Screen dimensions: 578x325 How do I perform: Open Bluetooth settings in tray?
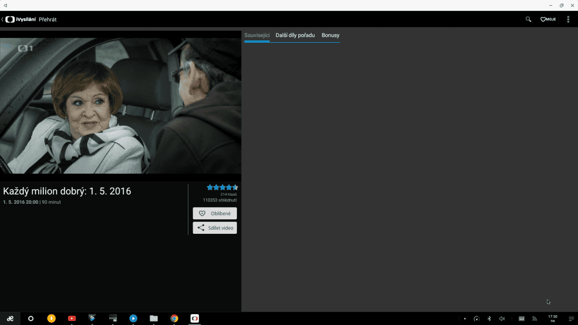click(489, 319)
